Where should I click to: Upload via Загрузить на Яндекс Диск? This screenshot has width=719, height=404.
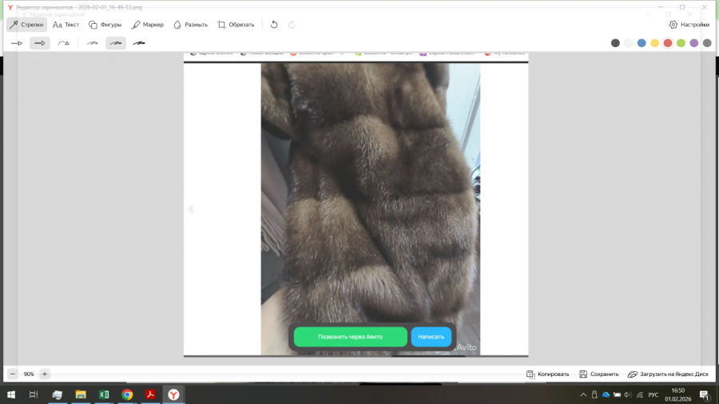(668, 374)
